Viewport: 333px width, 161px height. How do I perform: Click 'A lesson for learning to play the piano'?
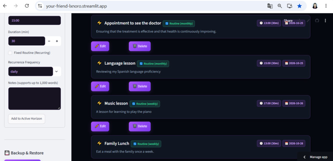pyautogui.click(x=124, y=112)
